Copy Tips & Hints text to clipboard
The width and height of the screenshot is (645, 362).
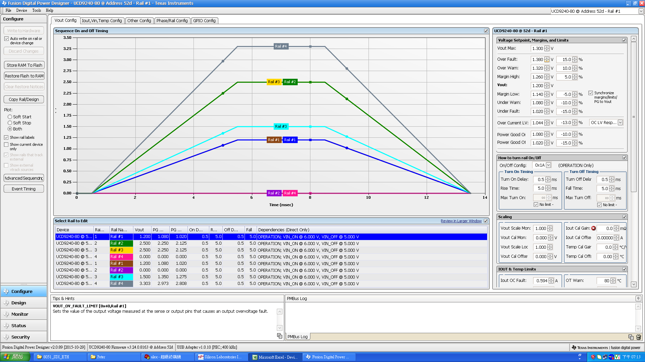279,336
